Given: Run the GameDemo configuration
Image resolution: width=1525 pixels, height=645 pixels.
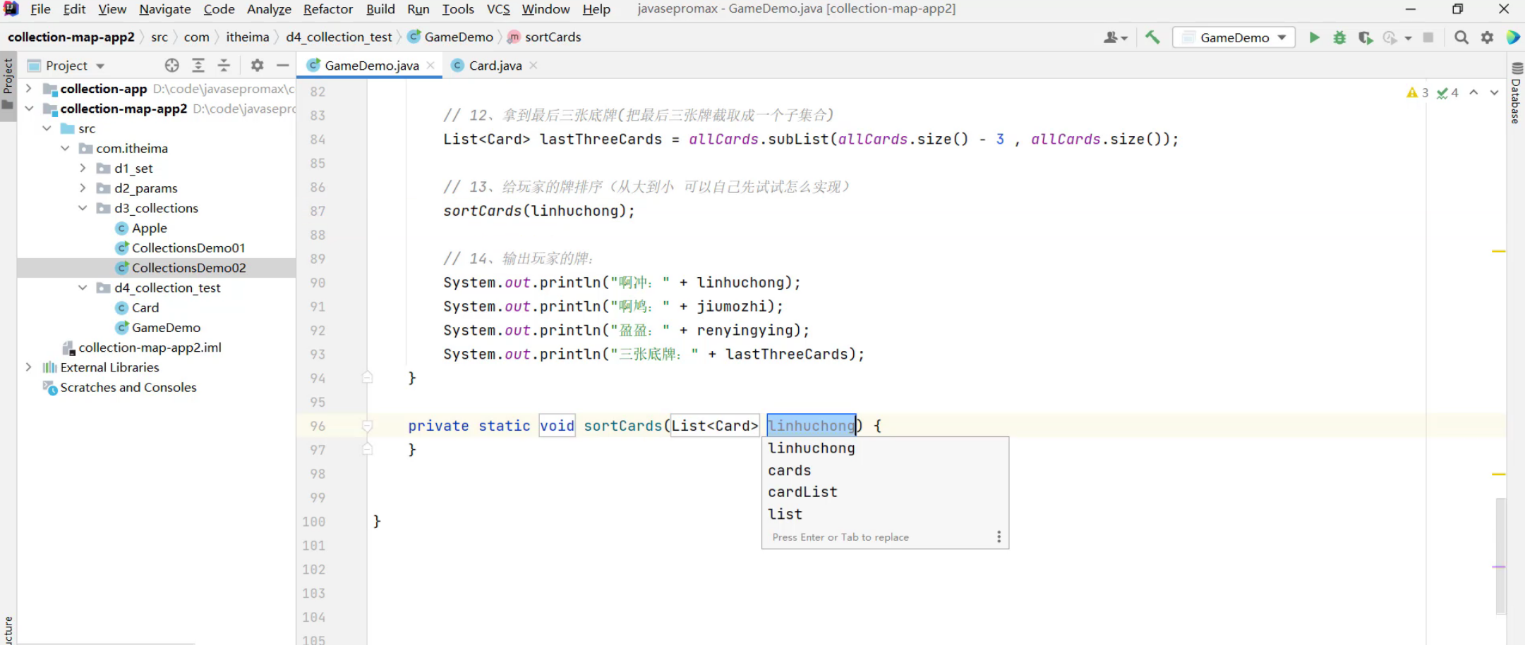Looking at the screenshot, I should (x=1314, y=37).
